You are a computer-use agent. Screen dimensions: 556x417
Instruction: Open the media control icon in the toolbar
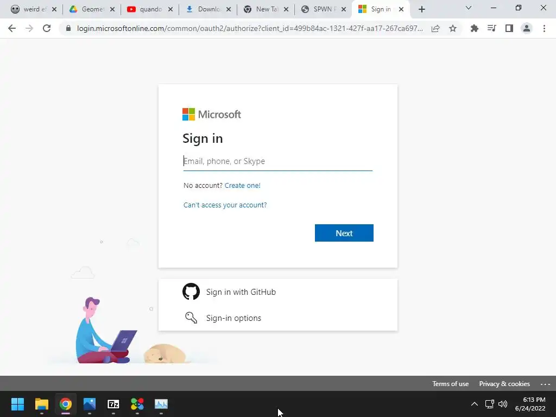click(491, 28)
